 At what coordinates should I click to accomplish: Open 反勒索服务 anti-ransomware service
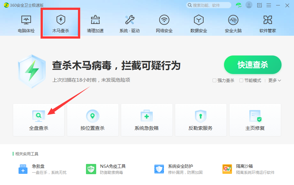coord(201,120)
